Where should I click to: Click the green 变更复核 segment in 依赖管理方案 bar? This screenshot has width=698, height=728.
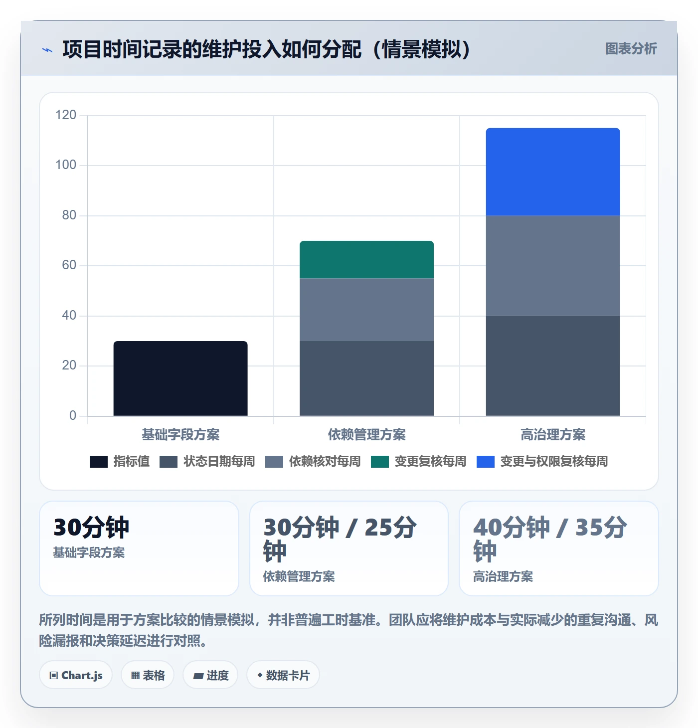tap(366, 260)
